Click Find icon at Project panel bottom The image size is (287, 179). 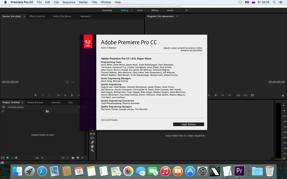tap(68, 158)
